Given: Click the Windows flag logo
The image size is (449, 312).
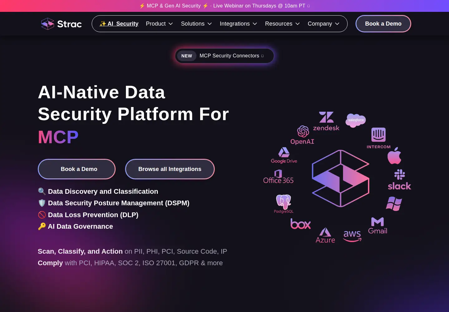Looking at the screenshot, I should (394, 204).
